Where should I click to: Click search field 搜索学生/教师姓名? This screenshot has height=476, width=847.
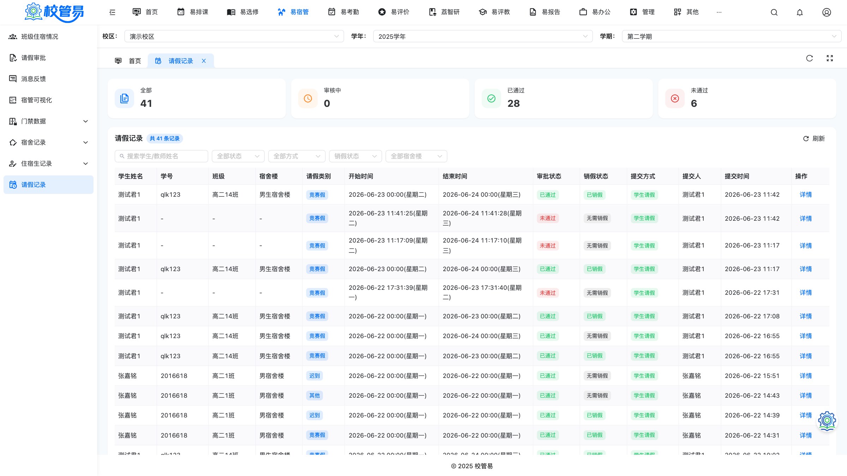(161, 156)
